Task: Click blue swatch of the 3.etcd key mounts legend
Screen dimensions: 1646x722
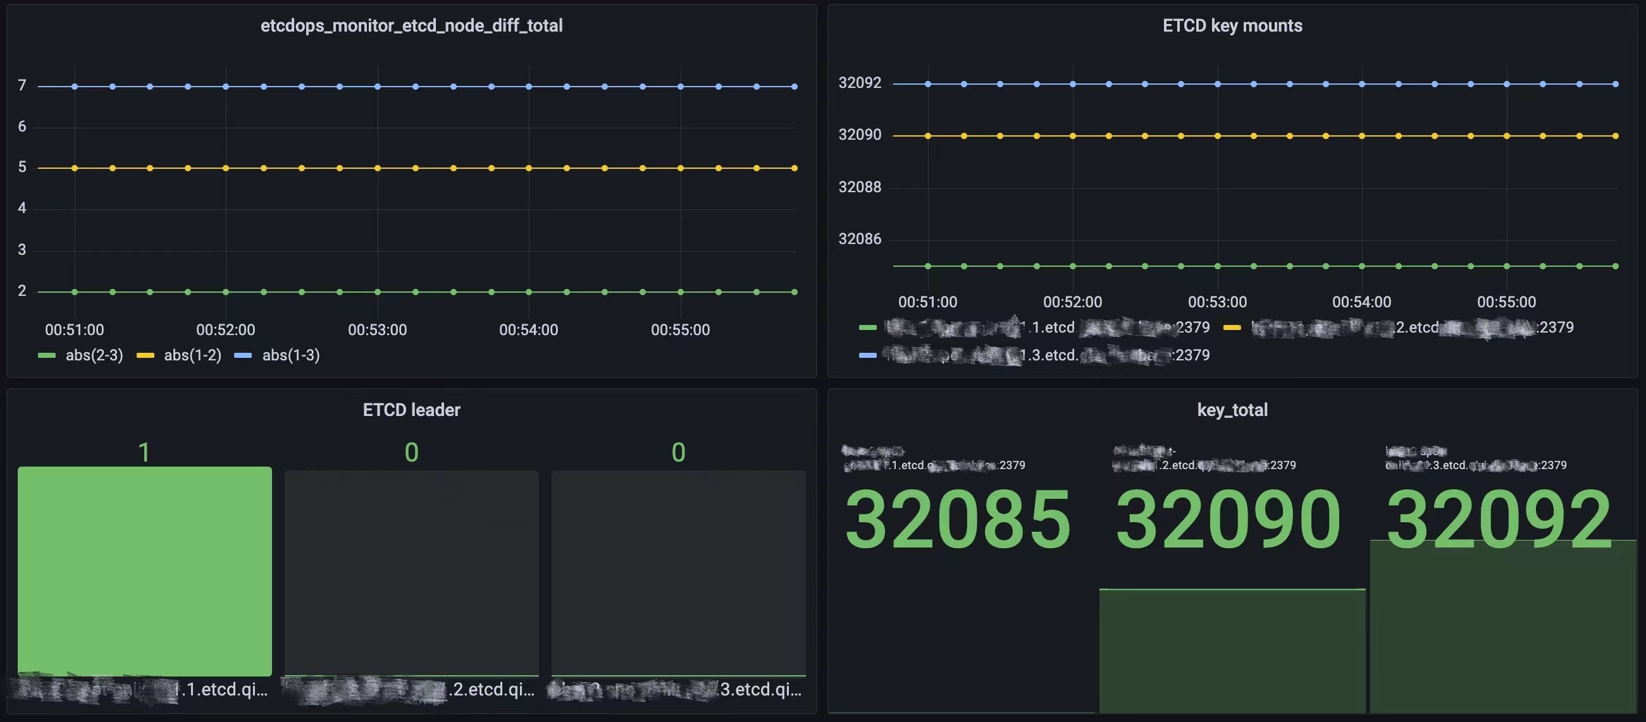Action: [x=867, y=355]
